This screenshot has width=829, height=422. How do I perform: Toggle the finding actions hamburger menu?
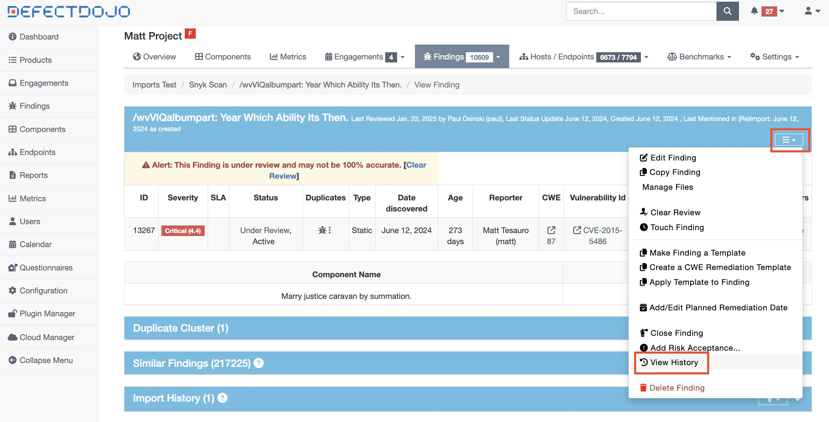coord(789,140)
